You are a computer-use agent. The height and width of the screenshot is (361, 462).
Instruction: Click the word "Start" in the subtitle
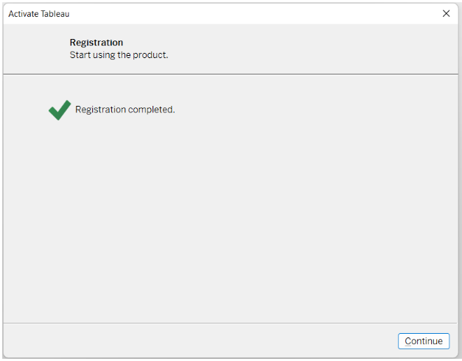[80, 54]
